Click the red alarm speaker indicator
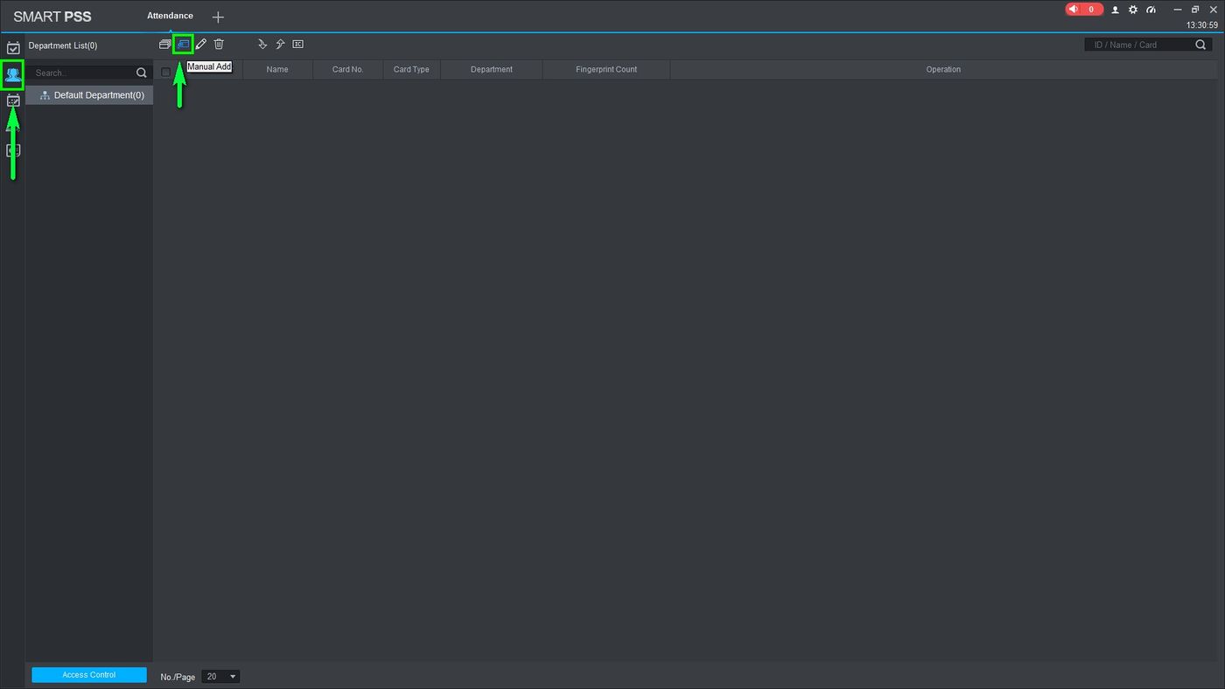Screen dimensions: 1225x689 1084,10
